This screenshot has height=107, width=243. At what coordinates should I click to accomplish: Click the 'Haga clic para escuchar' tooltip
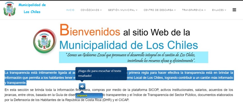click(101, 73)
